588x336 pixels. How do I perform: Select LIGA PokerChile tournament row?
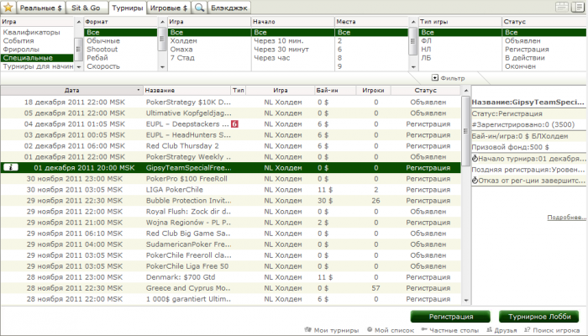(x=231, y=190)
